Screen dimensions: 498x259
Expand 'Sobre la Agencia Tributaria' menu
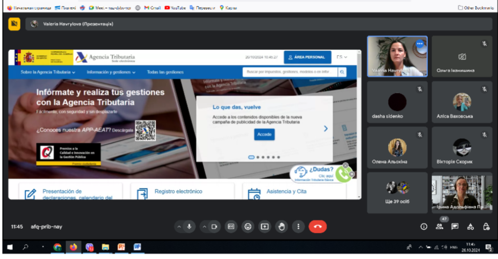[x=48, y=72]
